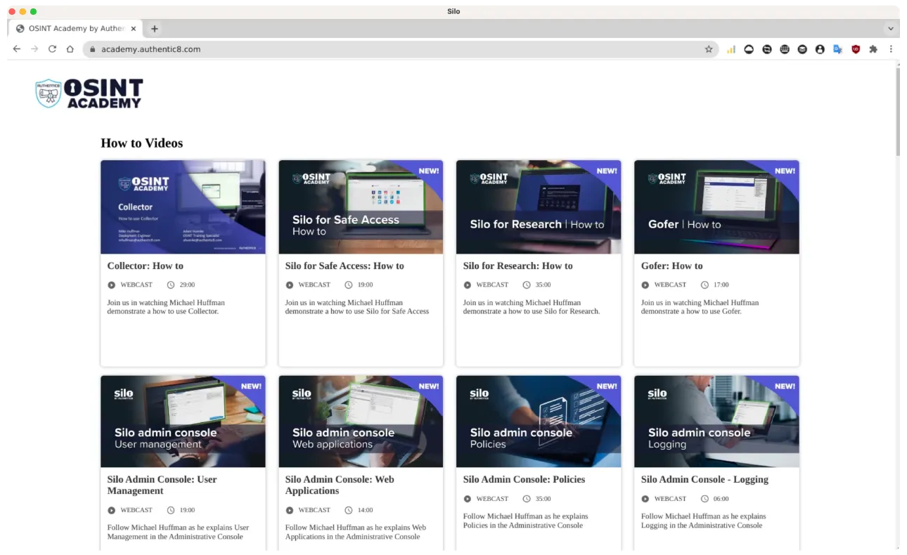Click the address bar showing academy.authentic8.com

(x=401, y=49)
